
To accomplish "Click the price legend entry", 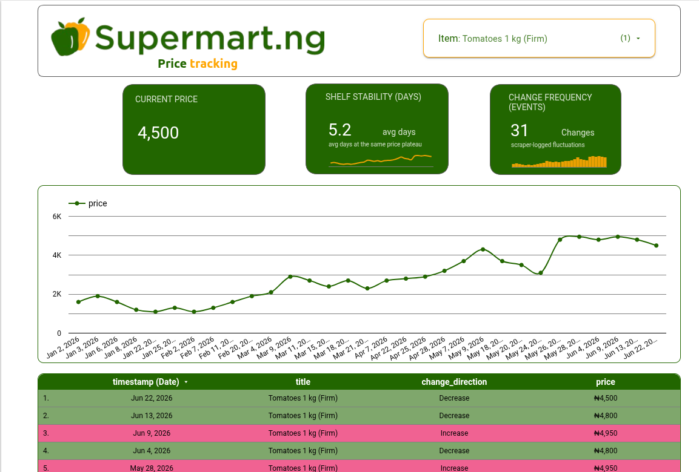I will click(x=88, y=203).
